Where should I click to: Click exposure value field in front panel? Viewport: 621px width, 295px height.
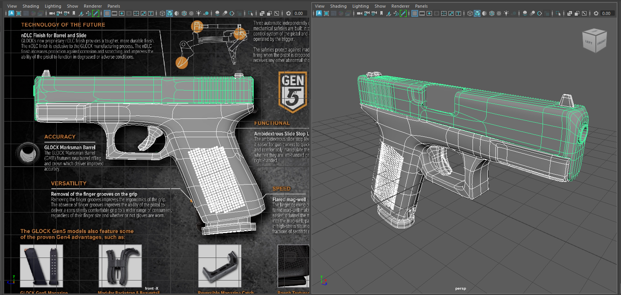tap(300, 13)
